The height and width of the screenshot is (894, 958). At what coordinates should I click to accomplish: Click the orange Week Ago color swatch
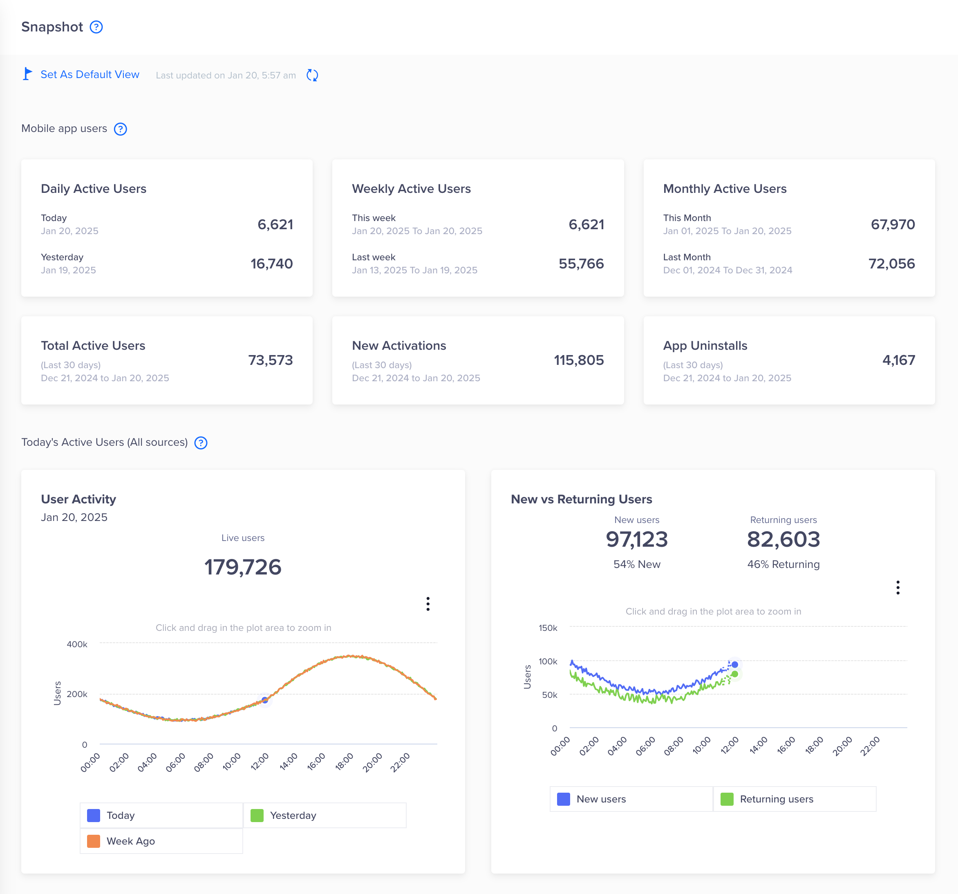(x=94, y=841)
